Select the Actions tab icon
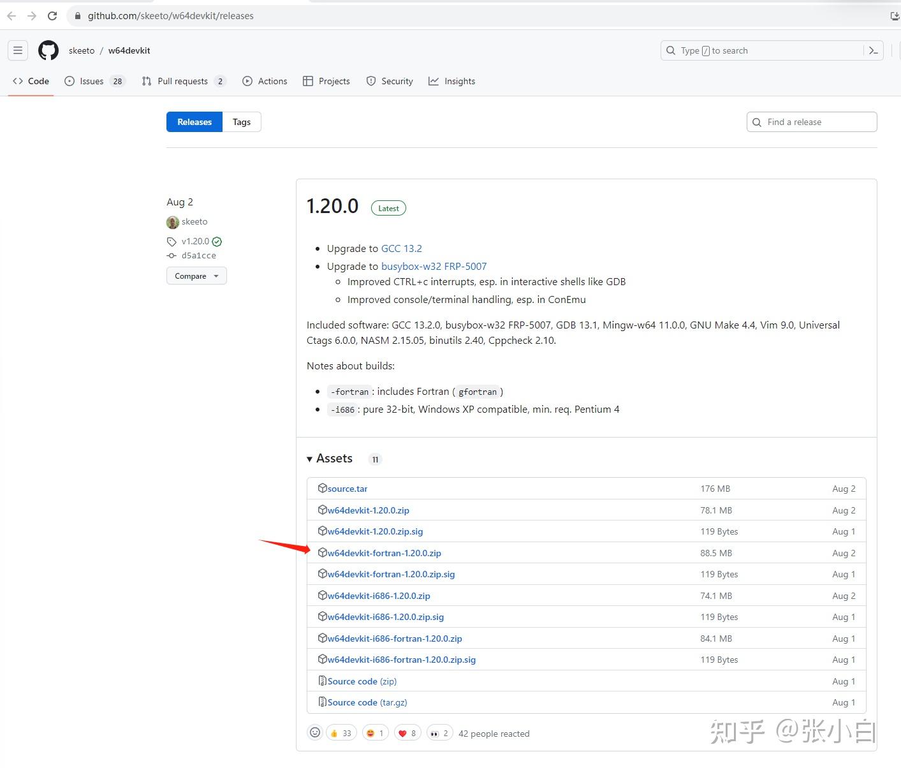Screen dimensions: 901x768 point(248,81)
